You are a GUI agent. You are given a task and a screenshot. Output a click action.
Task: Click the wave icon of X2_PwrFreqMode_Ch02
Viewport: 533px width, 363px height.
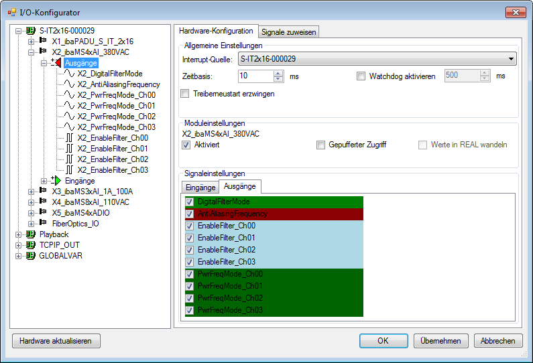[x=69, y=116]
